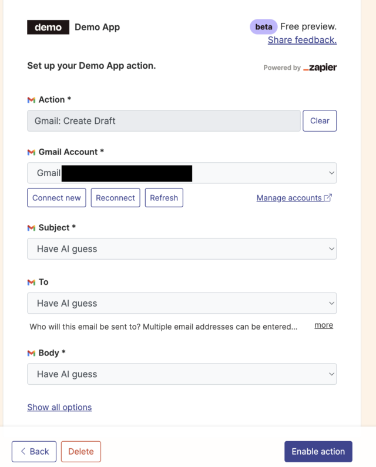This screenshot has height=467, width=376.
Task: Expand the Subject dropdown
Action: pos(182,248)
